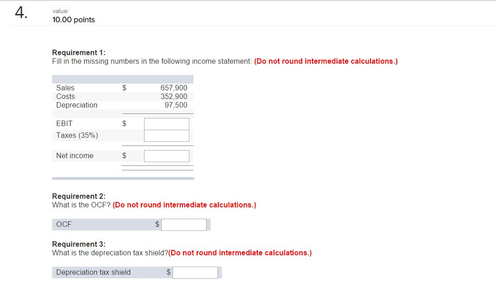This screenshot has width=496, height=291.
Task: Select the Depreciation value 97,500
Action: (x=176, y=105)
